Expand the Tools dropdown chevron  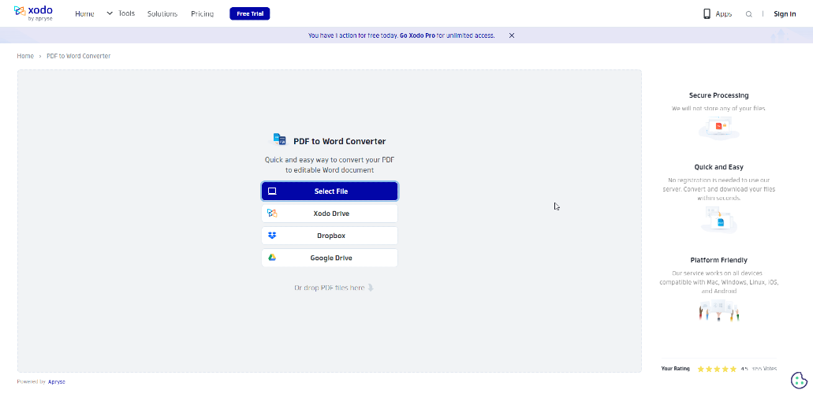(x=110, y=13)
